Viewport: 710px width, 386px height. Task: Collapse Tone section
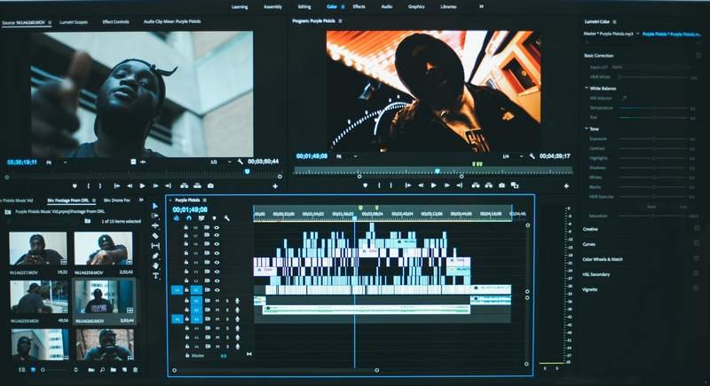click(x=587, y=129)
